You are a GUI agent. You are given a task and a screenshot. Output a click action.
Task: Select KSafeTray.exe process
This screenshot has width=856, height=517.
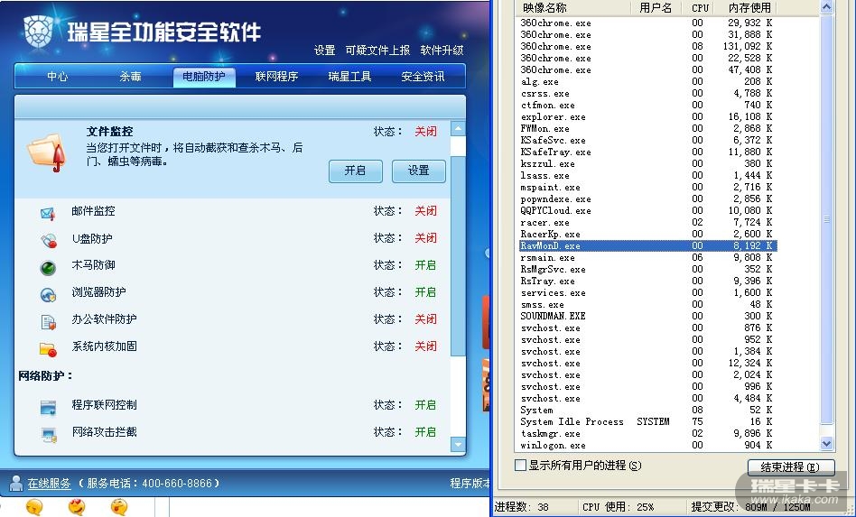pos(647,152)
